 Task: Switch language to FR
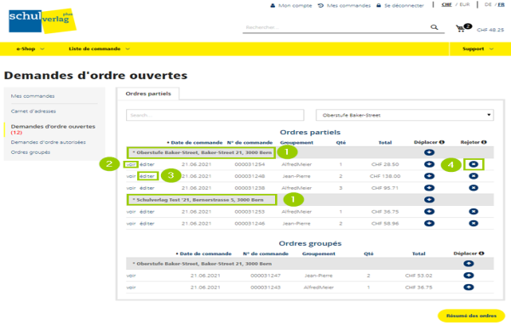click(501, 4)
